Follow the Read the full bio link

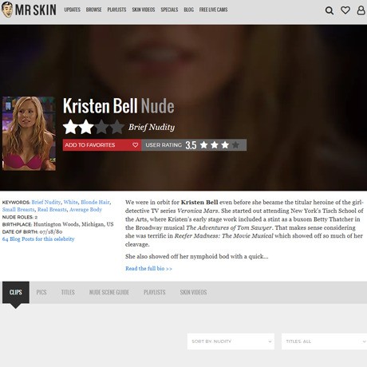[x=148, y=269]
